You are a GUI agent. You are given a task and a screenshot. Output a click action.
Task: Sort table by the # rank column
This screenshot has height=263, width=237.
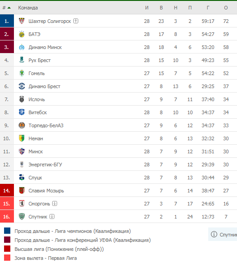[x=6, y=8]
